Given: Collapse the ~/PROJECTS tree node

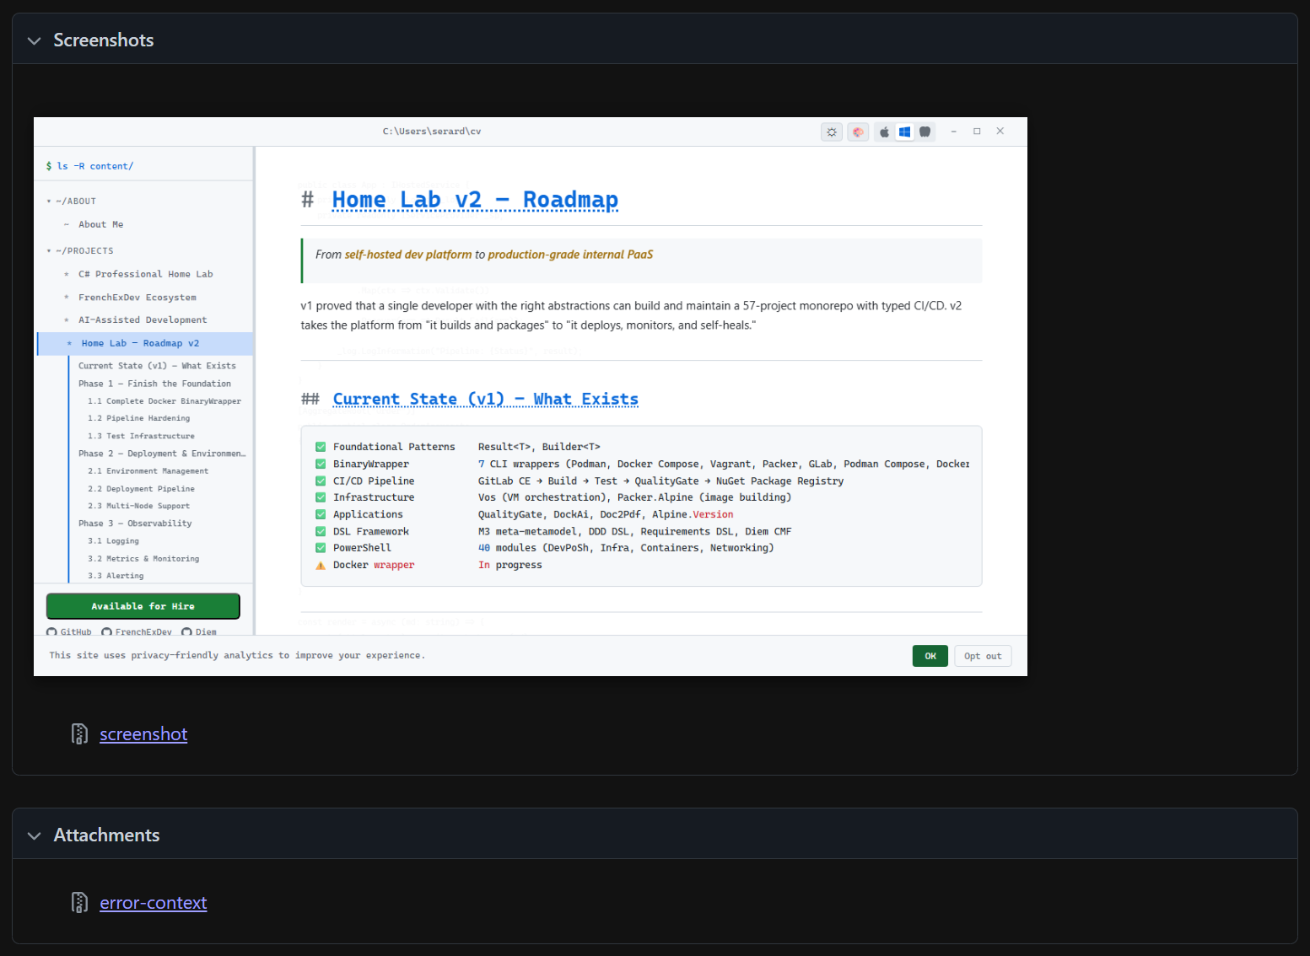Looking at the screenshot, I should pos(49,250).
